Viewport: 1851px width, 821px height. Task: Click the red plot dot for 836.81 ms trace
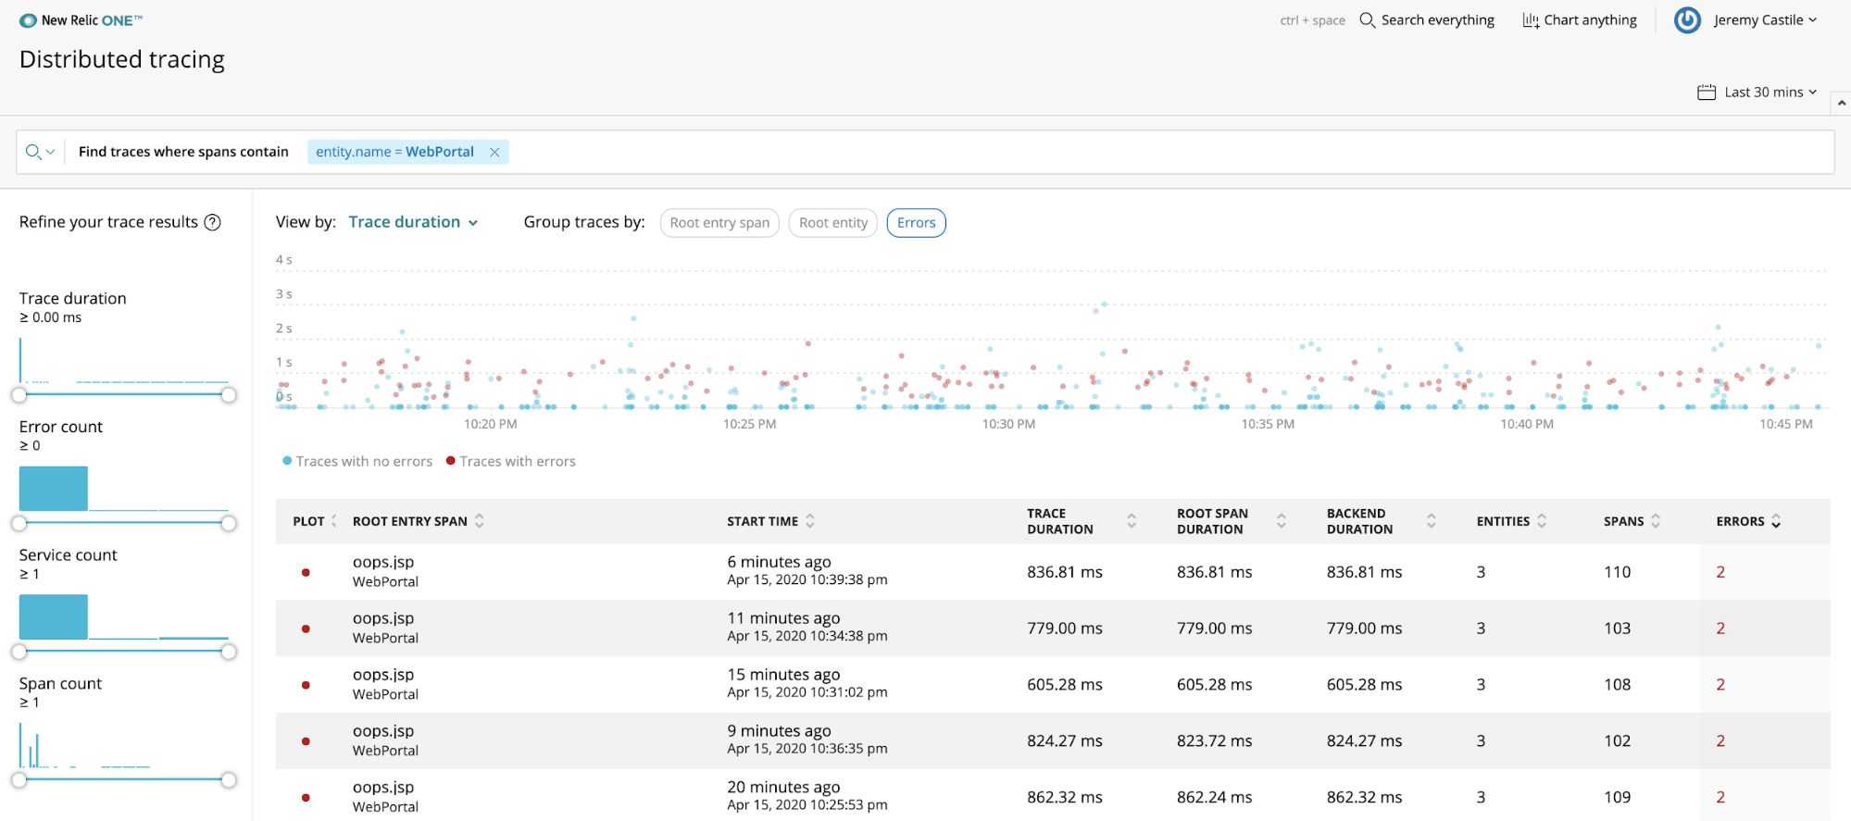click(306, 572)
